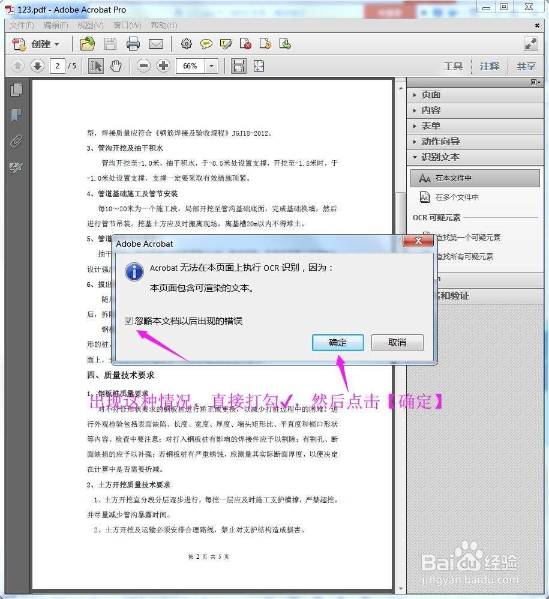549x599 pixels.
Task: Open preferences gear icon
Action: [187, 44]
